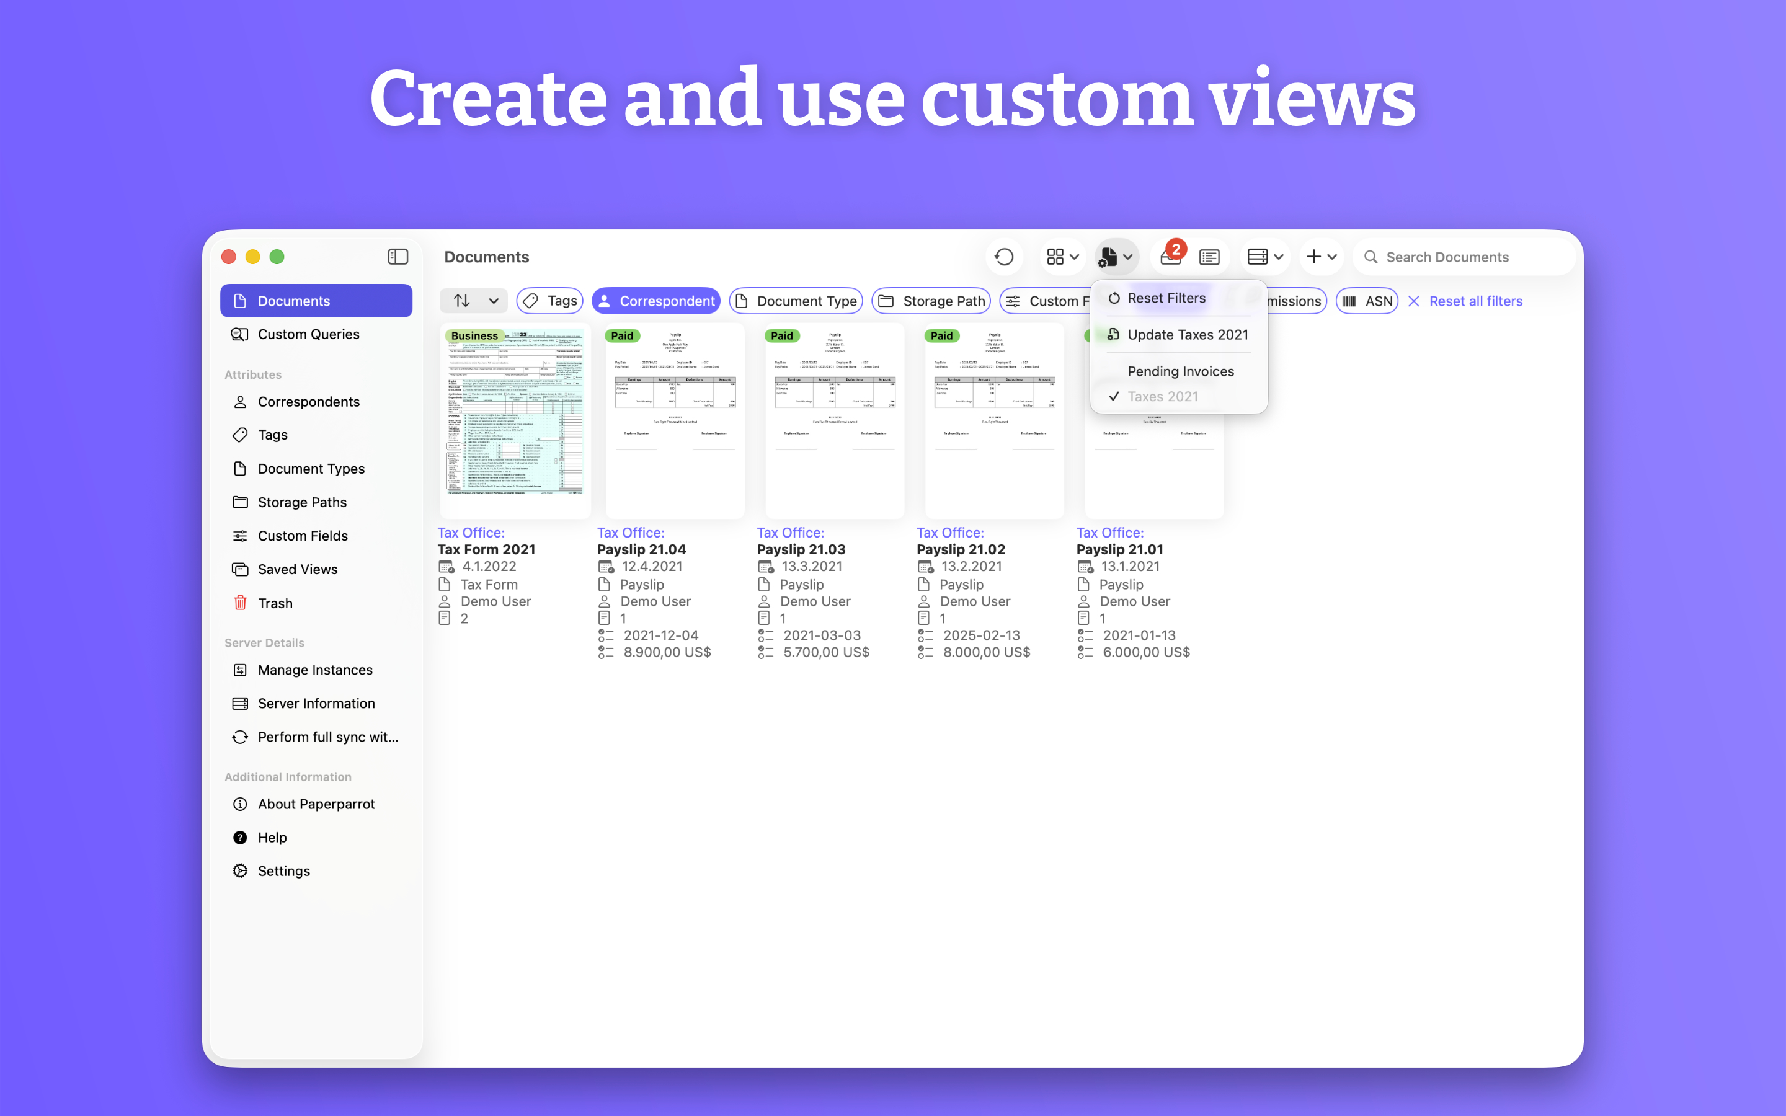Choose Reset Filters in the menu
1786x1116 pixels.
point(1179,298)
